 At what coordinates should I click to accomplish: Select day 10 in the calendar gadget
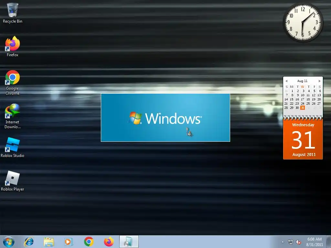click(x=303, y=95)
